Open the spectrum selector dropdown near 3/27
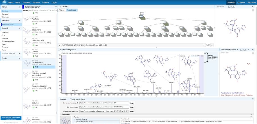This screenshot has width=257, height=124. [x=204, y=45]
